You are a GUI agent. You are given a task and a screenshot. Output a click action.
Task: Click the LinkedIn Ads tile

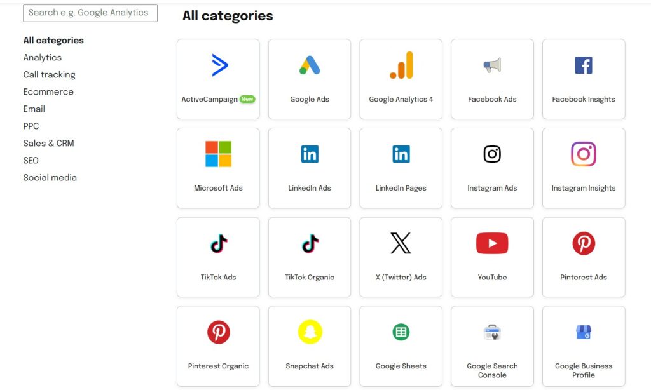pos(310,167)
